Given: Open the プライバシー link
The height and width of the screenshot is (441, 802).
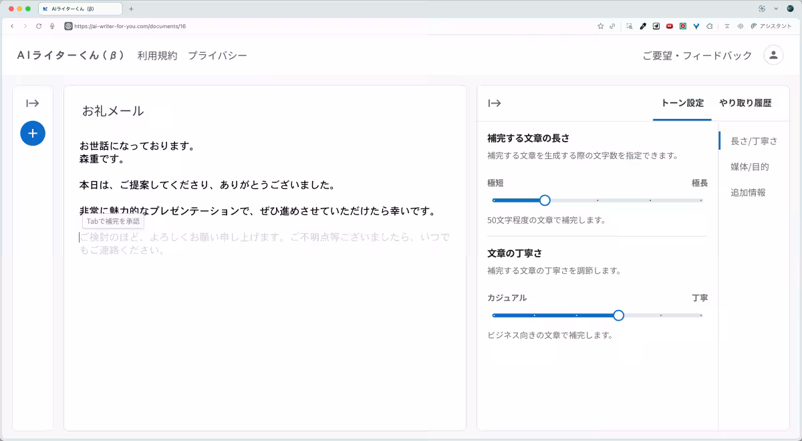Looking at the screenshot, I should click(217, 55).
